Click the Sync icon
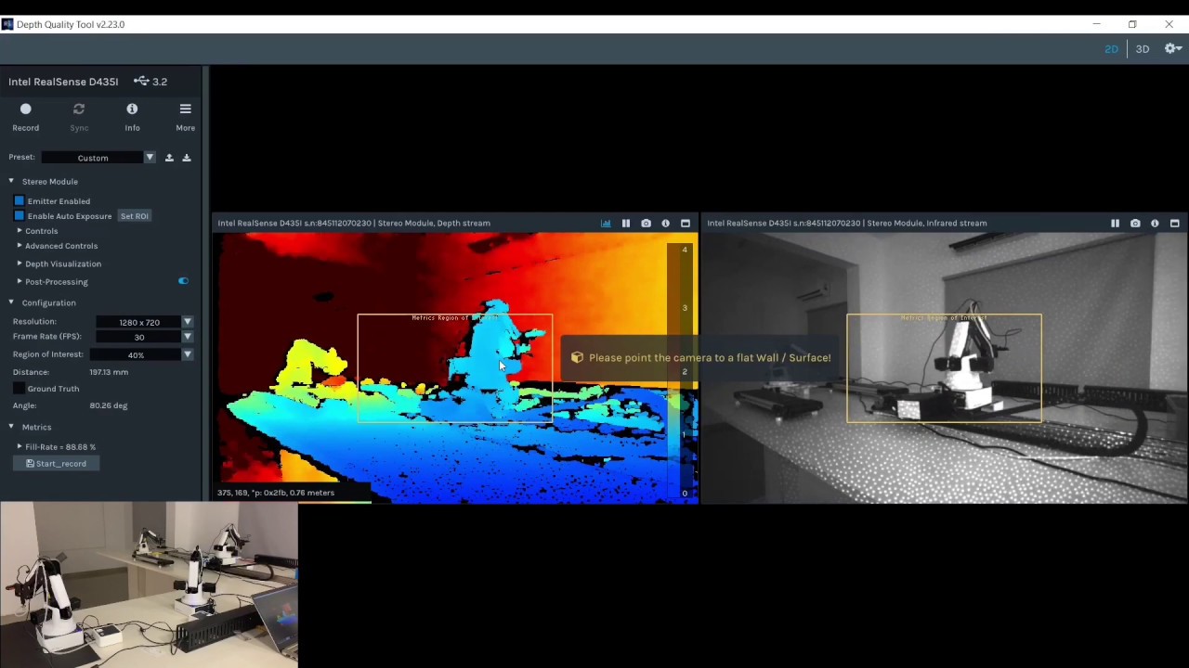Screen dimensions: 1189x668 [79, 109]
